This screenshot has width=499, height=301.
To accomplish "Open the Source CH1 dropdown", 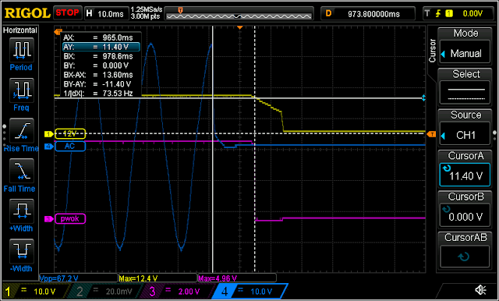I will 465,135.
